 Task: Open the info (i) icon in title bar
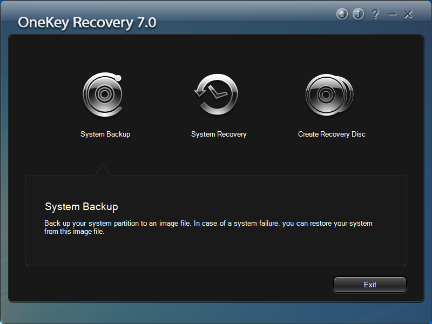(358, 15)
